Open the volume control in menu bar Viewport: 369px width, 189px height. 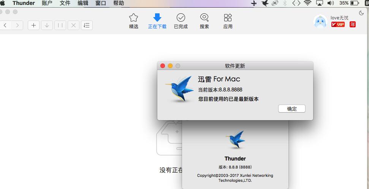[331, 3]
